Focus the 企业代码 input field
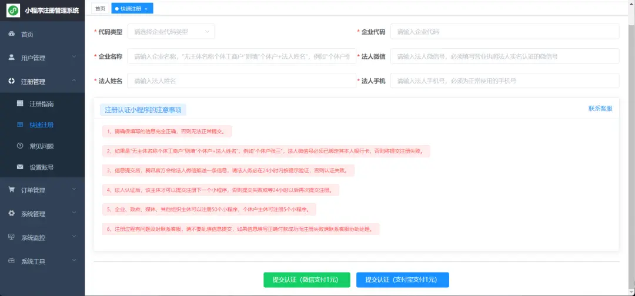 pyautogui.click(x=504, y=32)
